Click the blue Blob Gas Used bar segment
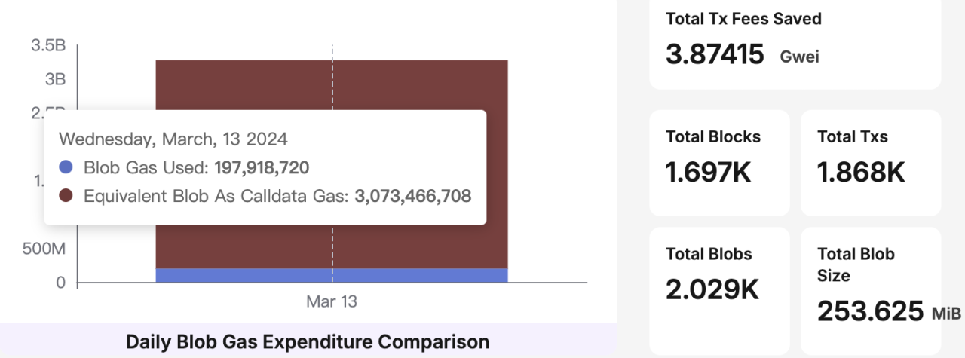965x358 pixels. (x=332, y=275)
